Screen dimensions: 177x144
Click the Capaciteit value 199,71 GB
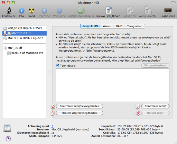(x=140, y=126)
